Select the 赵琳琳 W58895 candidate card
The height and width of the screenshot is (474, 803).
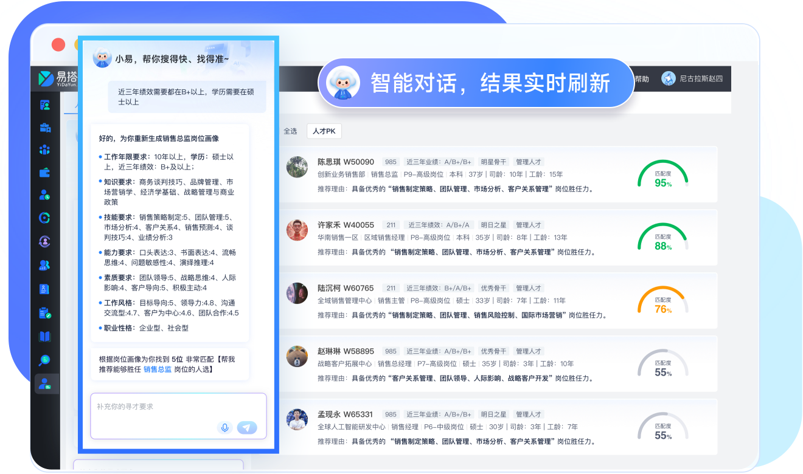coord(498,364)
